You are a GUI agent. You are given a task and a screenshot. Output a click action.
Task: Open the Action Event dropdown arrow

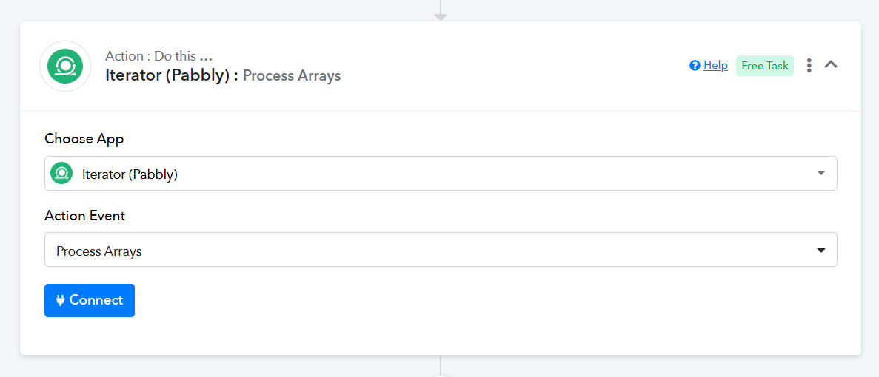click(x=821, y=251)
